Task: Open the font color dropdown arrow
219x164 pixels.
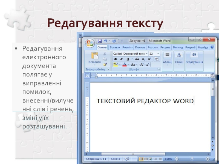Action: pyautogui.click(x=128, y=65)
